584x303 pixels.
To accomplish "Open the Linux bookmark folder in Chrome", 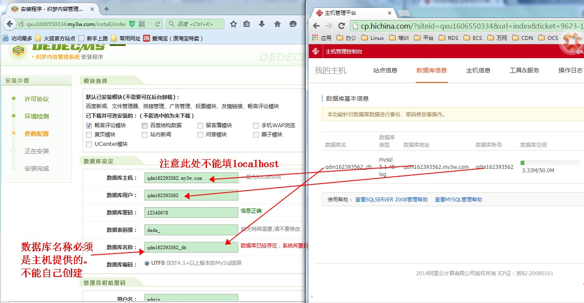I will 373,38.
